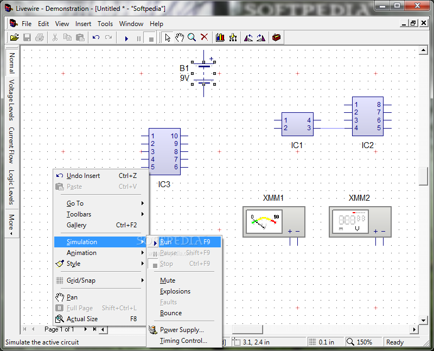434x351 pixels.
Task: Click the Undo arrow toolbar icon
Action: (96, 37)
